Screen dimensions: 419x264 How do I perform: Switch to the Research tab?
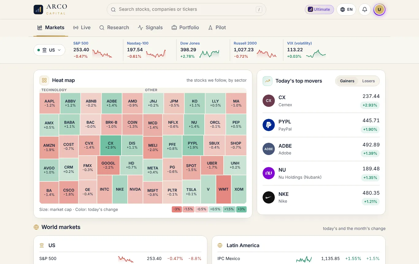tap(114, 28)
